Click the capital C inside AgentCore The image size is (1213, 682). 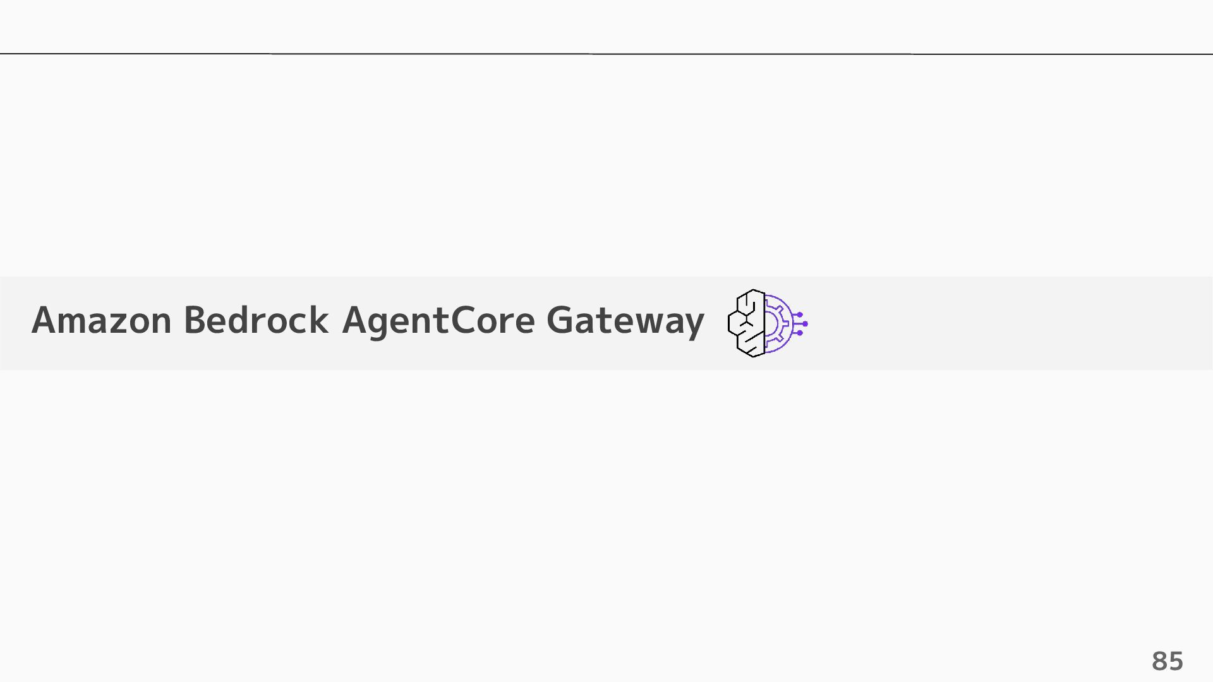[462, 320]
